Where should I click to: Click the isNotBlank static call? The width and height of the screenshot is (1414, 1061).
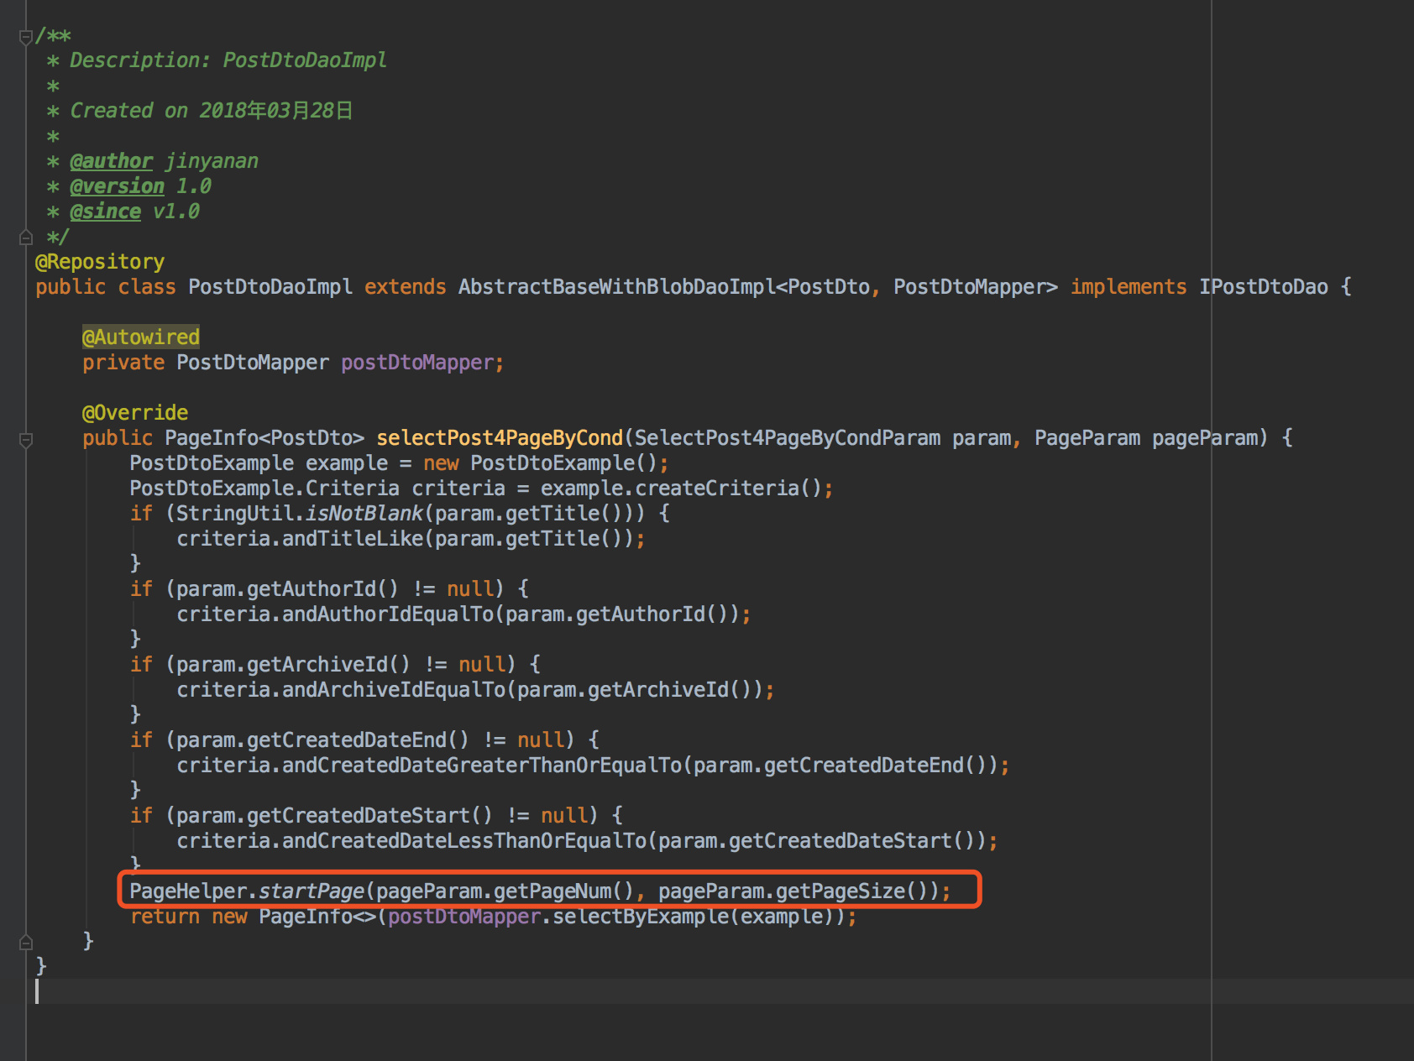[364, 514]
